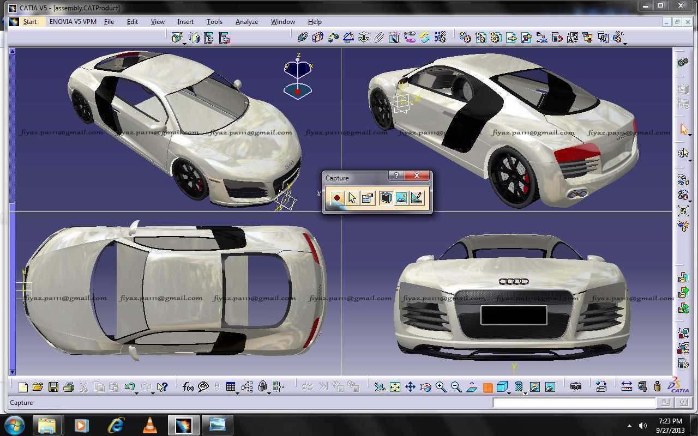698x436 pixels.
Task: Open the ENOVIA V5 VPM menu
Action: (73, 22)
